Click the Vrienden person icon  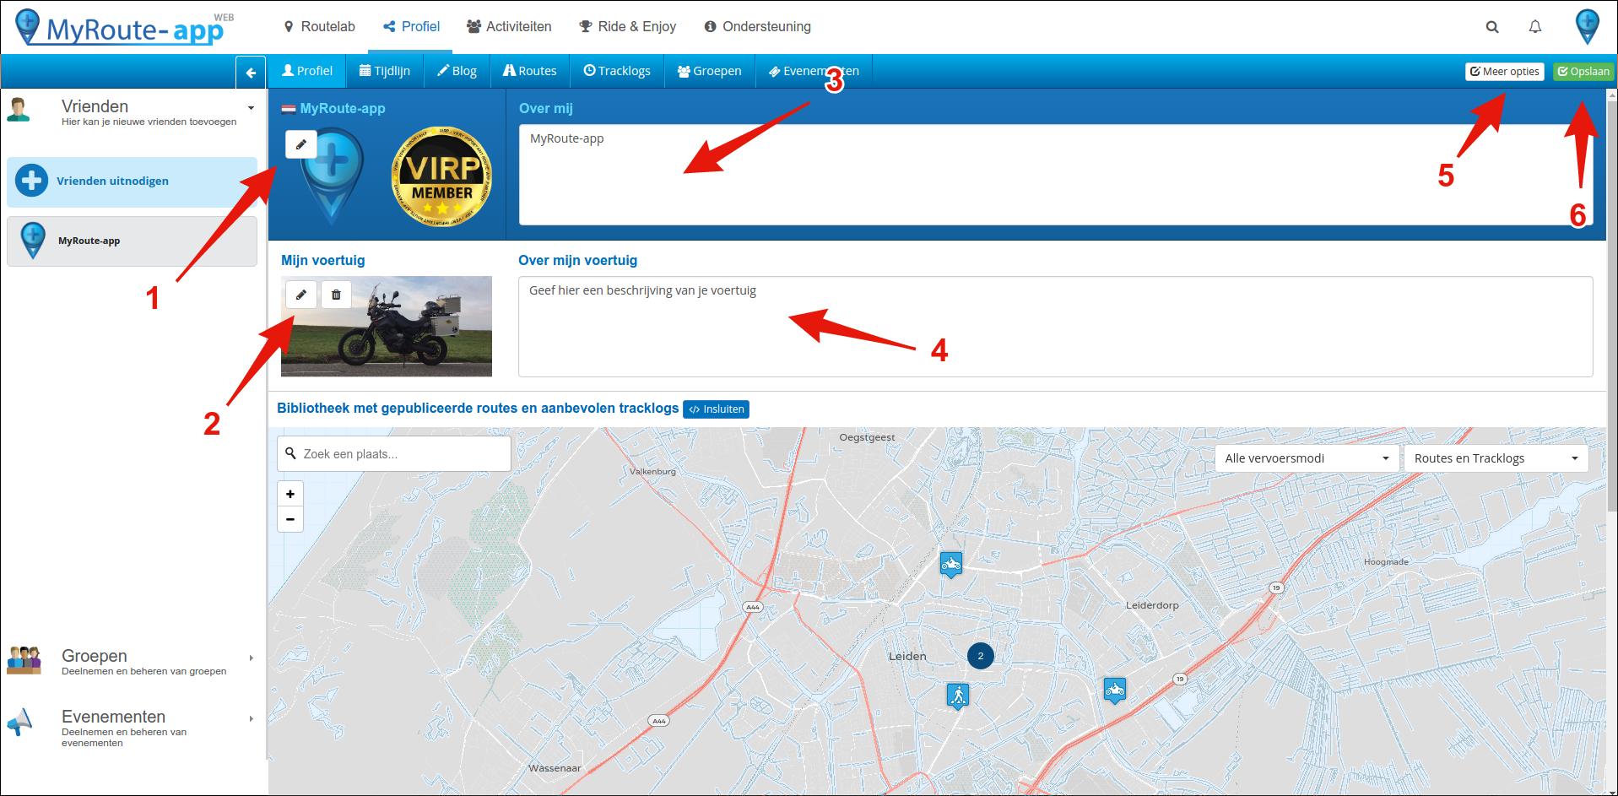click(18, 110)
